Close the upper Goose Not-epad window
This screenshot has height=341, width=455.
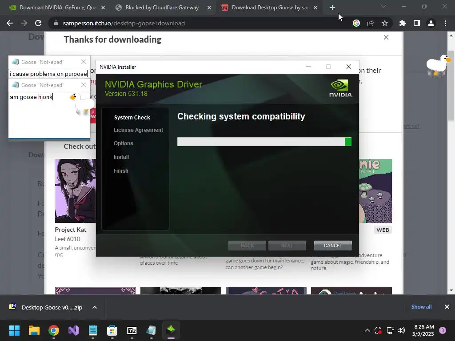point(84,62)
